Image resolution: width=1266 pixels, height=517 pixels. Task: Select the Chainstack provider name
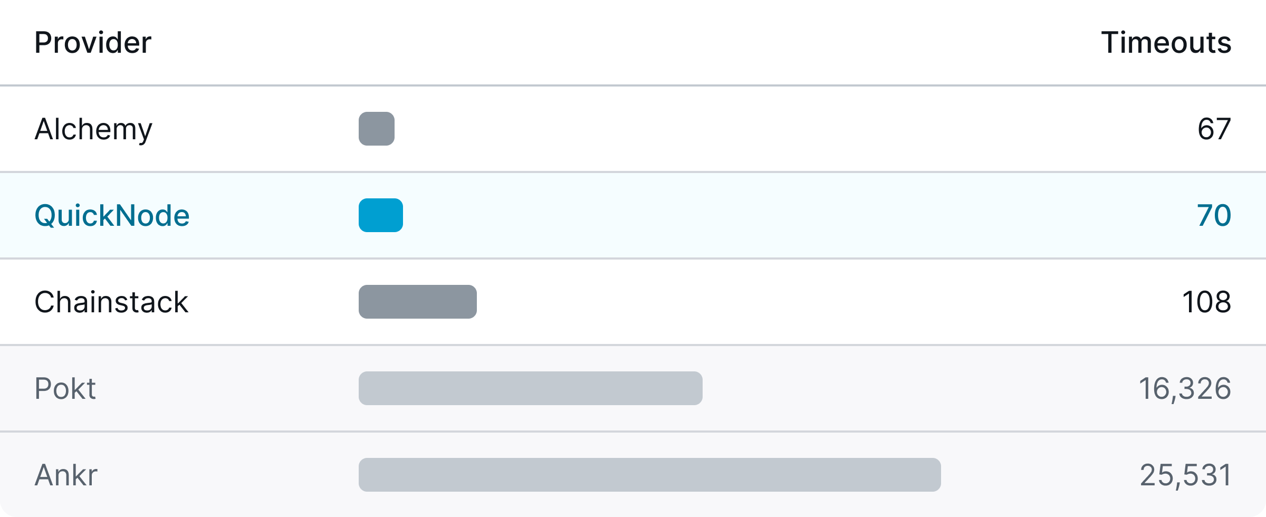point(111,302)
